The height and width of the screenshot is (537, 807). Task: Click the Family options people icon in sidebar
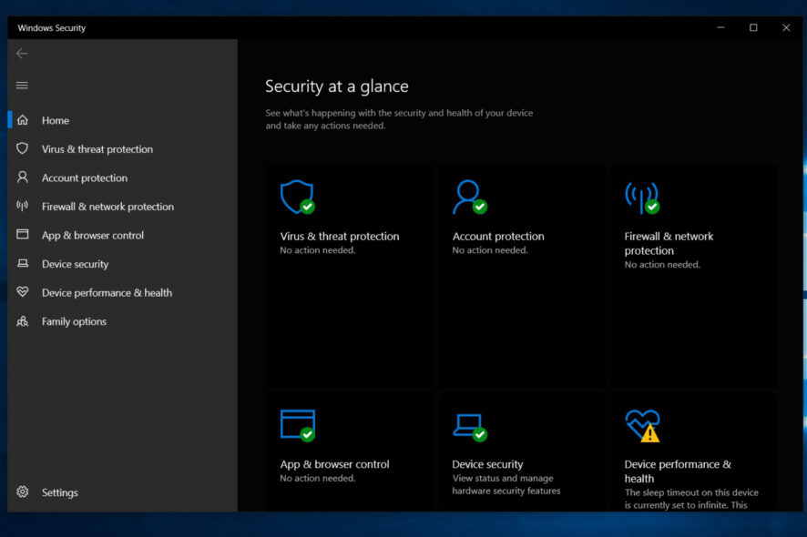(x=22, y=321)
